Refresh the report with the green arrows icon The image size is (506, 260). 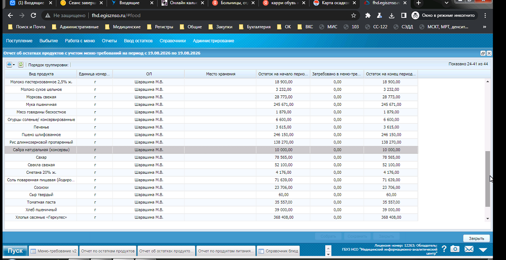point(20,65)
